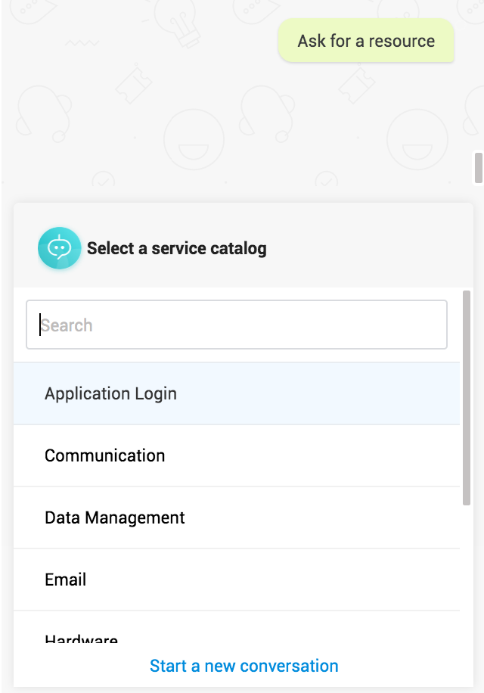This screenshot has width=484, height=693.
Task: Click the "Select a service catalog" heading
Action: pos(176,248)
